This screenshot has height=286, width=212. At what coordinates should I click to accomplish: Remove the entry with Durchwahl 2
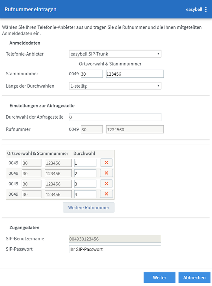click(106, 173)
